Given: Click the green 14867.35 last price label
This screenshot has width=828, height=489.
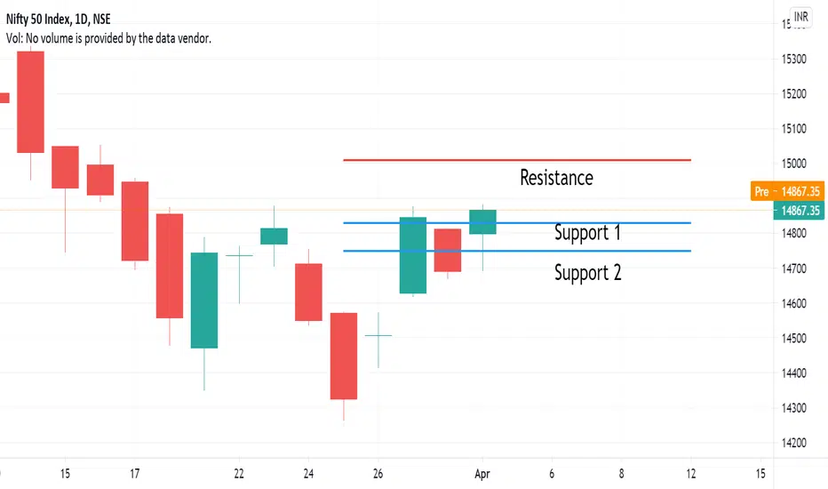Looking at the screenshot, I should coord(799,211).
